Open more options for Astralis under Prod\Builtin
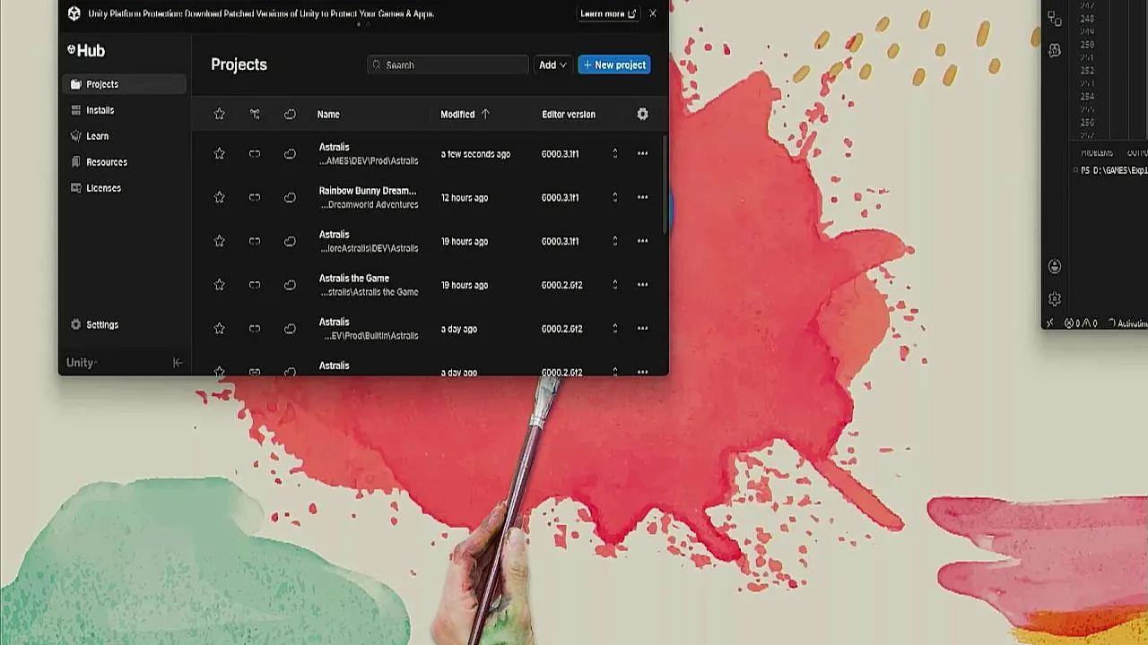The height and width of the screenshot is (645, 1148). [642, 329]
